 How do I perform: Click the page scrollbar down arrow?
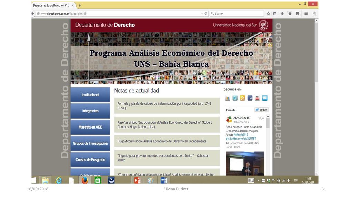click(316, 174)
